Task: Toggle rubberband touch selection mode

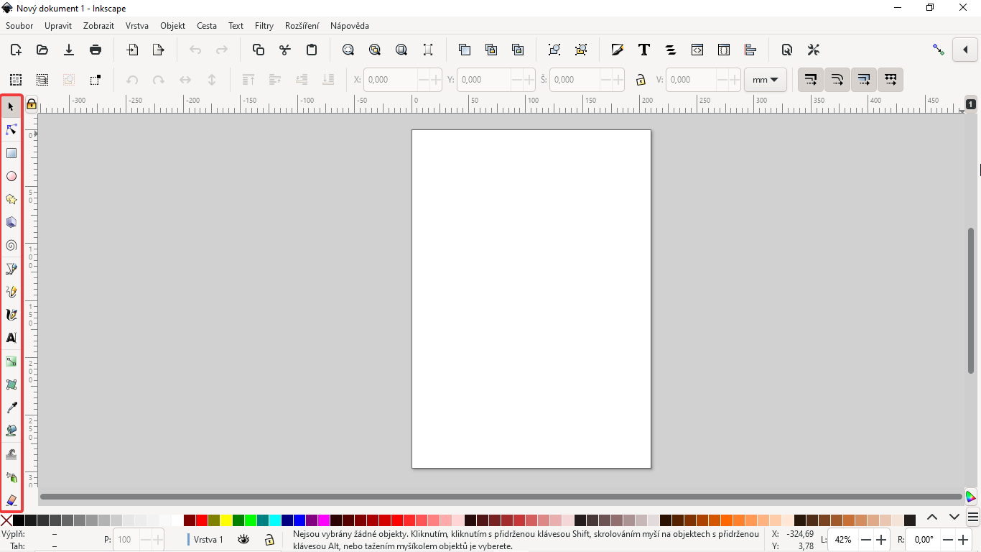Action: point(96,80)
